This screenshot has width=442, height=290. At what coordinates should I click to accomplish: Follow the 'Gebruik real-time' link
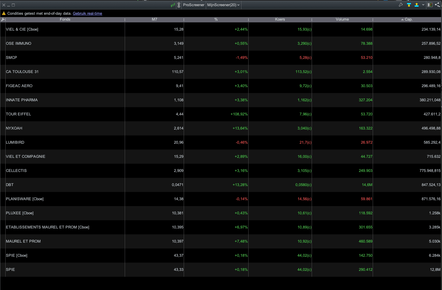(88, 14)
